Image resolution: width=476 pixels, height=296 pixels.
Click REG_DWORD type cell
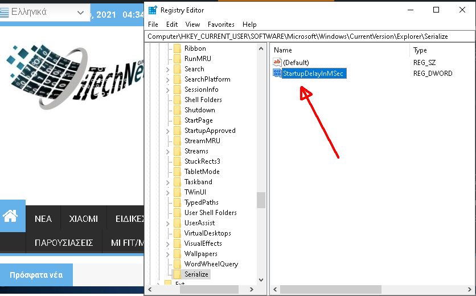tap(433, 74)
